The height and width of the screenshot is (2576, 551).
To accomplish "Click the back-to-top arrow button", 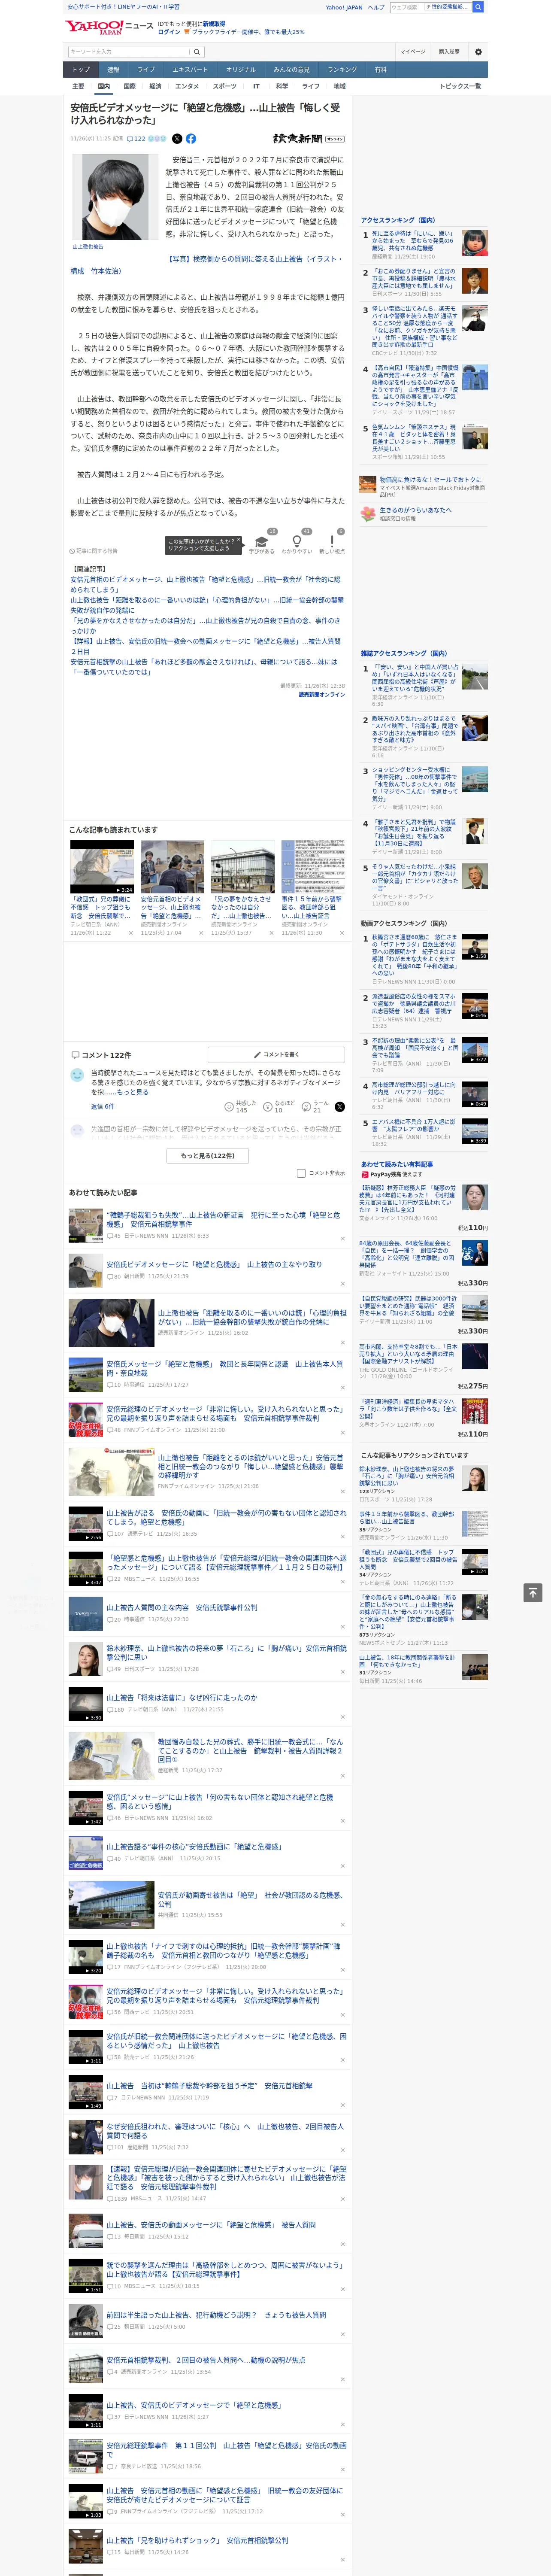I will (533, 1592).
